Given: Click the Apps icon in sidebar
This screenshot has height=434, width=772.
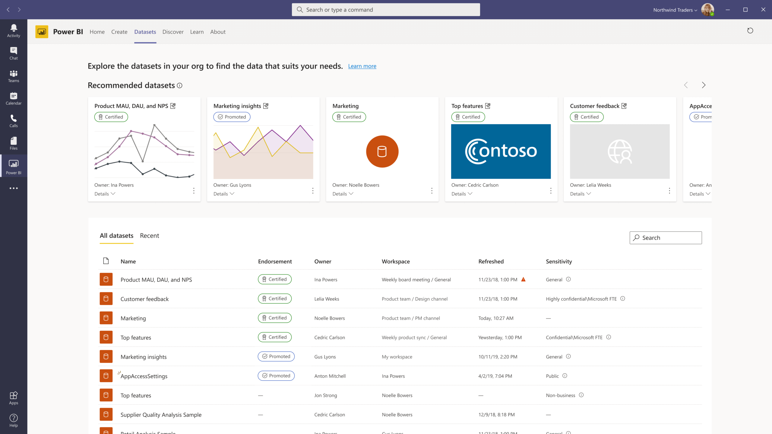Looking at the screenshot, I should 14,398.
